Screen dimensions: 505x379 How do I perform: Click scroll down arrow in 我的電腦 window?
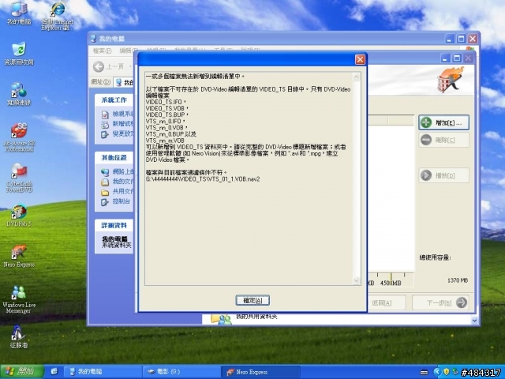click(x=474, y=321)
